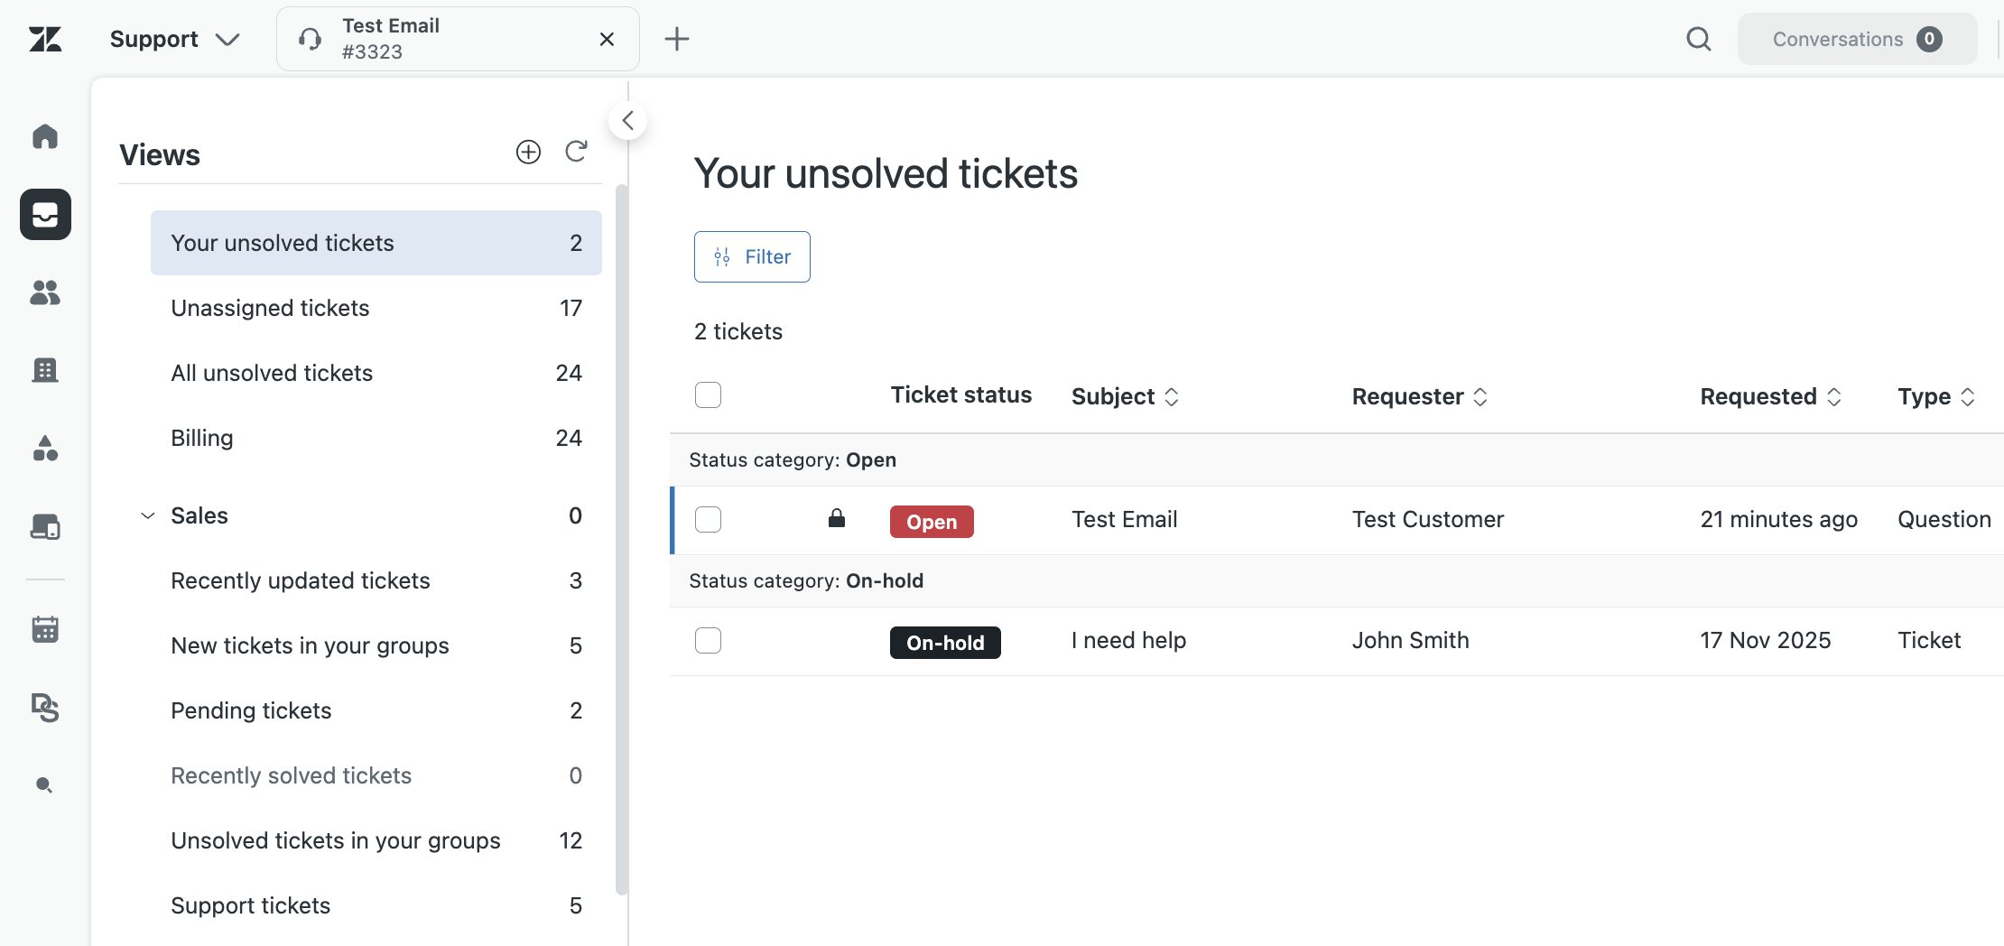This screenshot has width=2004, height=946.
Task: Open the Filter options
Action: (752, 256)
